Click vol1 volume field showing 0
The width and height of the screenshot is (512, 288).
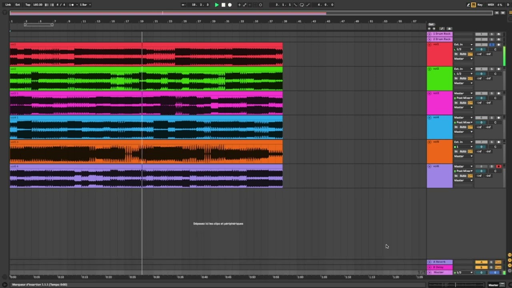click(482, 49)
